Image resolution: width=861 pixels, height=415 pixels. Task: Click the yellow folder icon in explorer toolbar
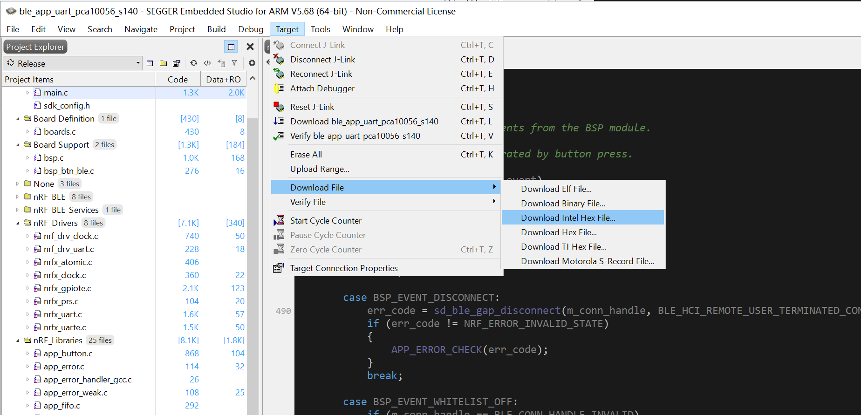[x=163, y=63]
